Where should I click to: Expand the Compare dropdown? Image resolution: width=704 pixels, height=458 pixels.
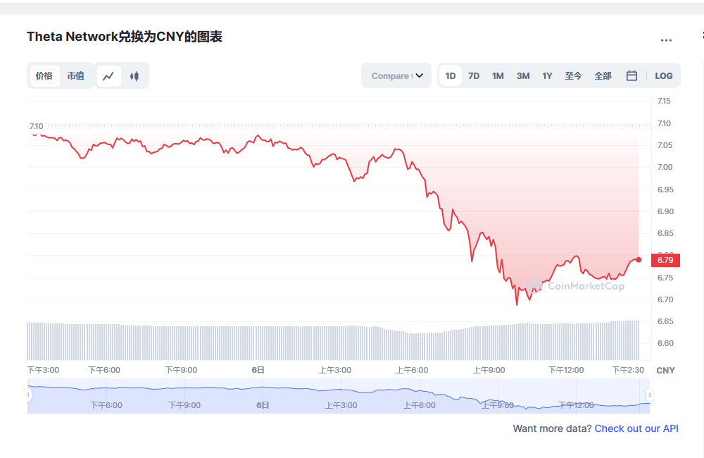click(396, 75)
